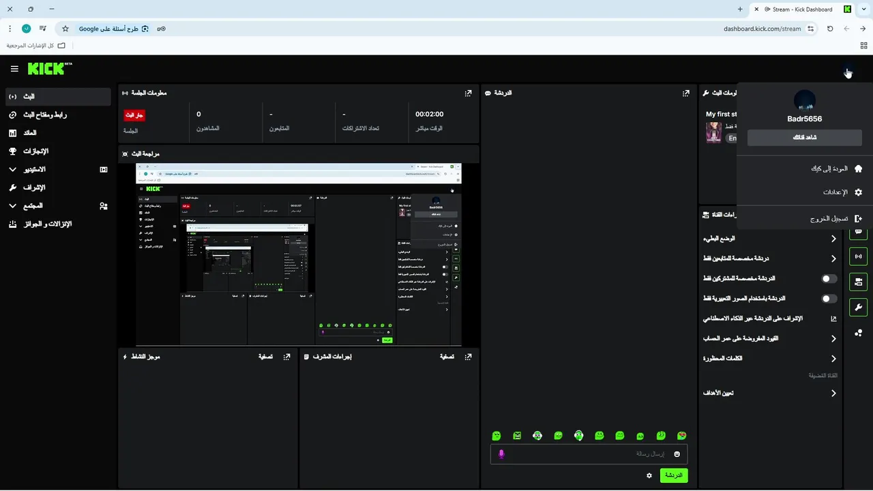
Task: Click the studio video icon in sidebar
Action: click(x=104, y=169)
